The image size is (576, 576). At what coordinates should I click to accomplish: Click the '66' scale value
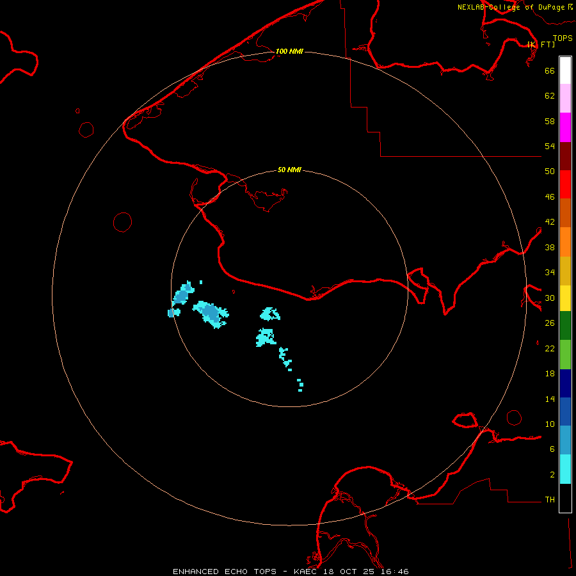(550, 70)
